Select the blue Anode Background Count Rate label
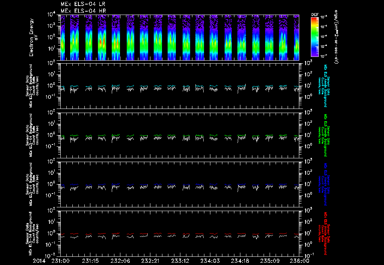 point(324,184)
